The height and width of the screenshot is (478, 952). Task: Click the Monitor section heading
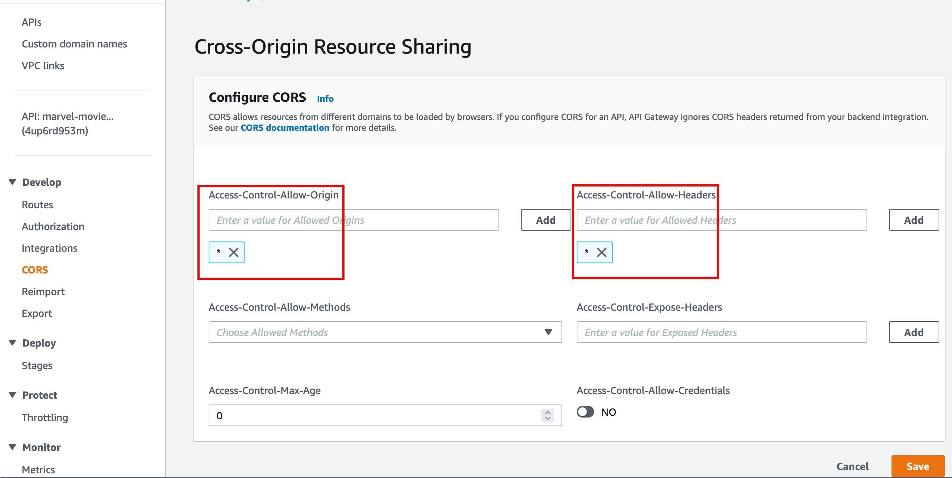(41, 447)
